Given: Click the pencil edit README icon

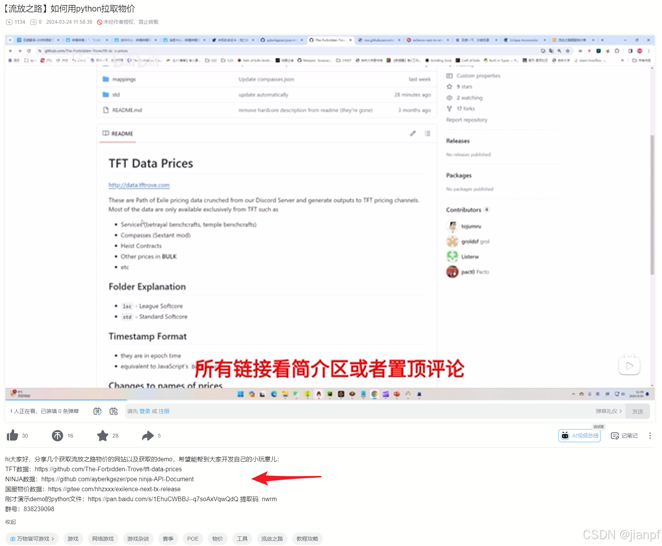Looking at the screenshot, I should [x=413, y=133].
